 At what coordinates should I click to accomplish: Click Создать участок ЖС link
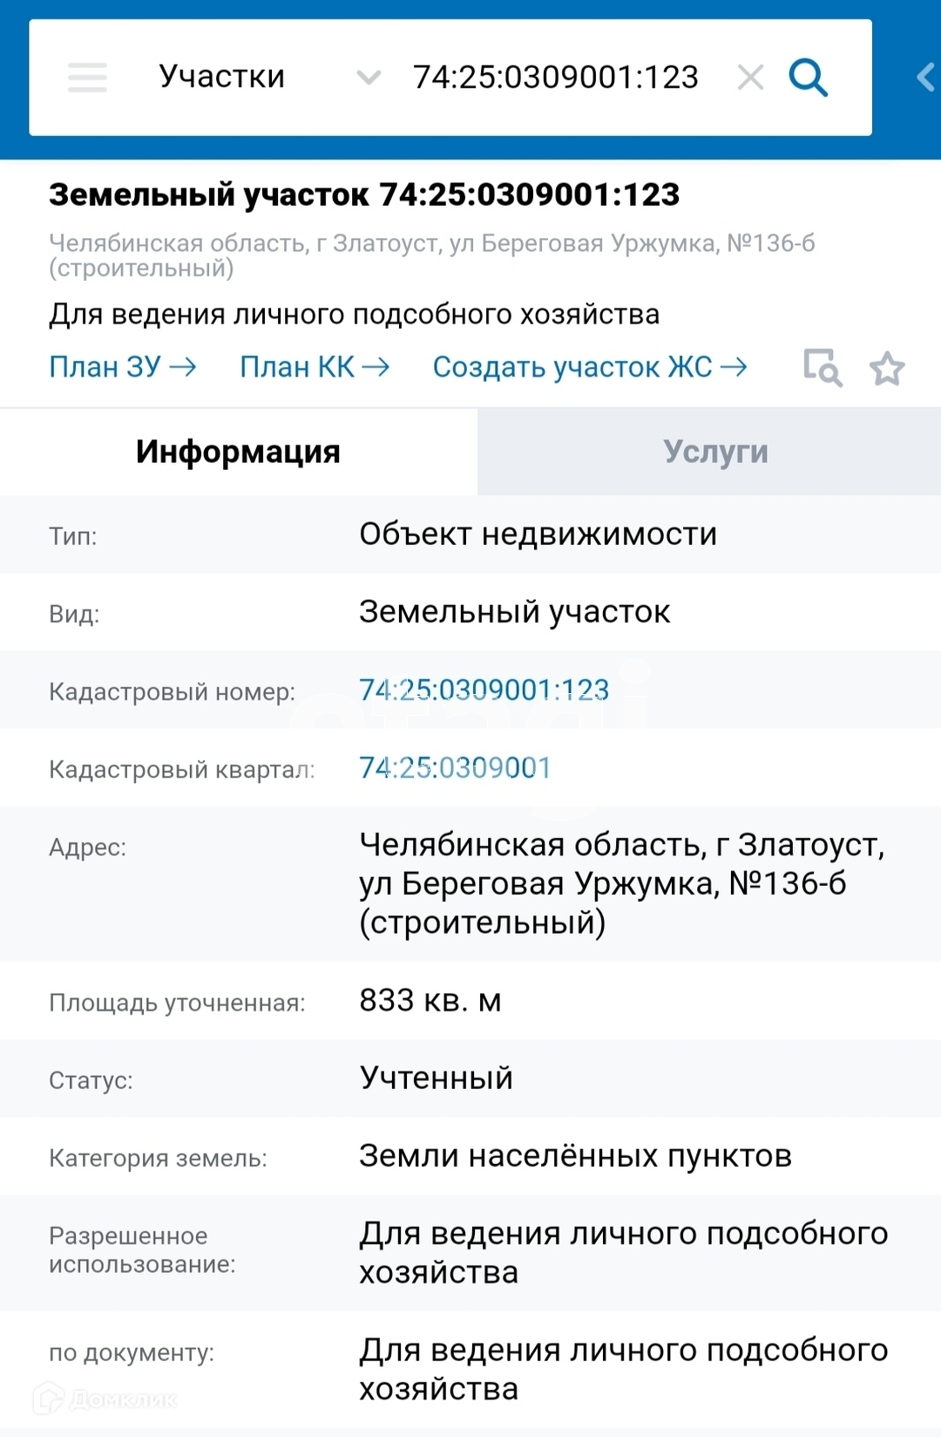(x=589, y=367)
